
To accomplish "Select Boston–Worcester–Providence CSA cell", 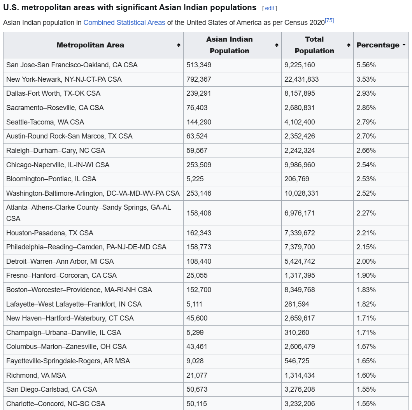I will coord(93,290).
